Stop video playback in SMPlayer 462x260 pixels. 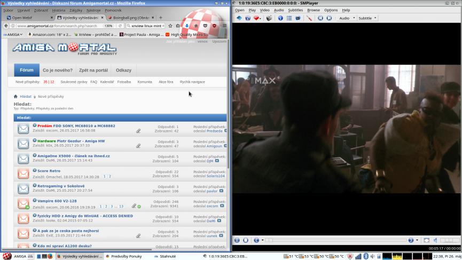tap(246, 240)
